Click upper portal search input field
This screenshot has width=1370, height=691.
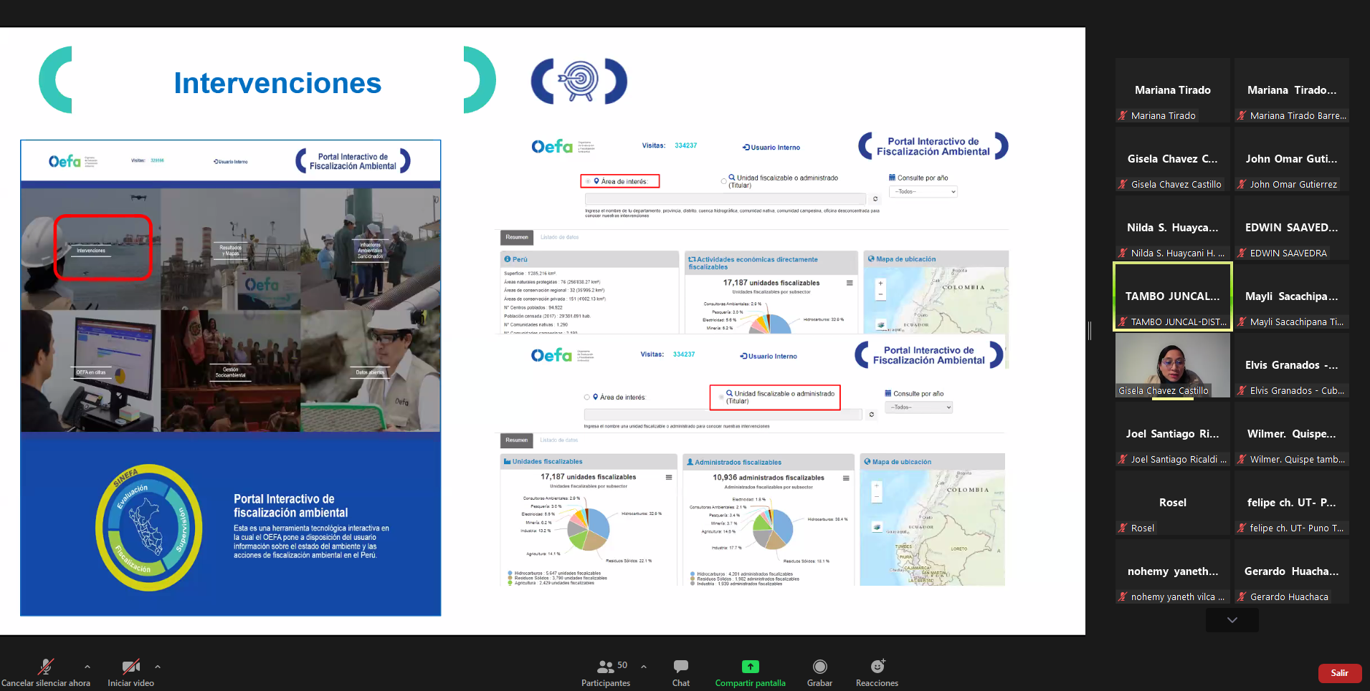pos(725,199)
